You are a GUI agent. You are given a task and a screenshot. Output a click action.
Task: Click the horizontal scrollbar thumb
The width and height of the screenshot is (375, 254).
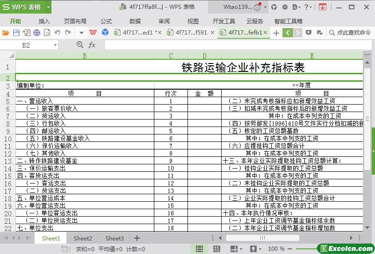(x=262, y=238)
